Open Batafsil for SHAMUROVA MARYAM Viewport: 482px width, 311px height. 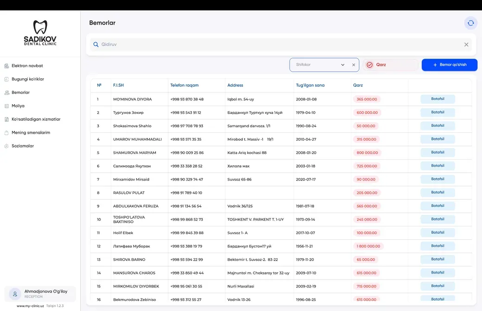tap(438, 152)
